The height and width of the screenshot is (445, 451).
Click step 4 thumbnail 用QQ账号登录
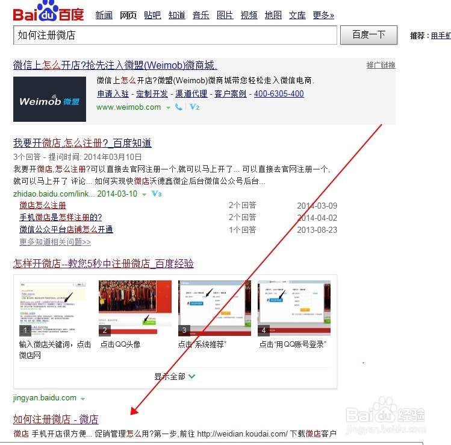point(294,309)
